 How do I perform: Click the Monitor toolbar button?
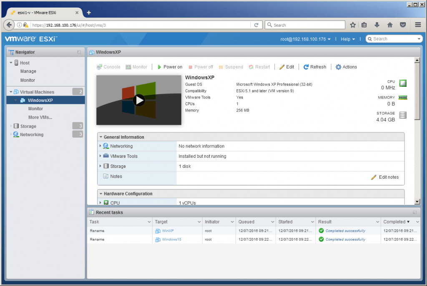(x=136, y=67)
